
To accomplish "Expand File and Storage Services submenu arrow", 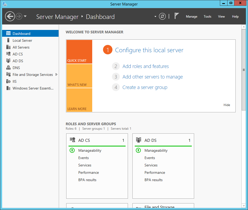I will [x=56, y=75].
